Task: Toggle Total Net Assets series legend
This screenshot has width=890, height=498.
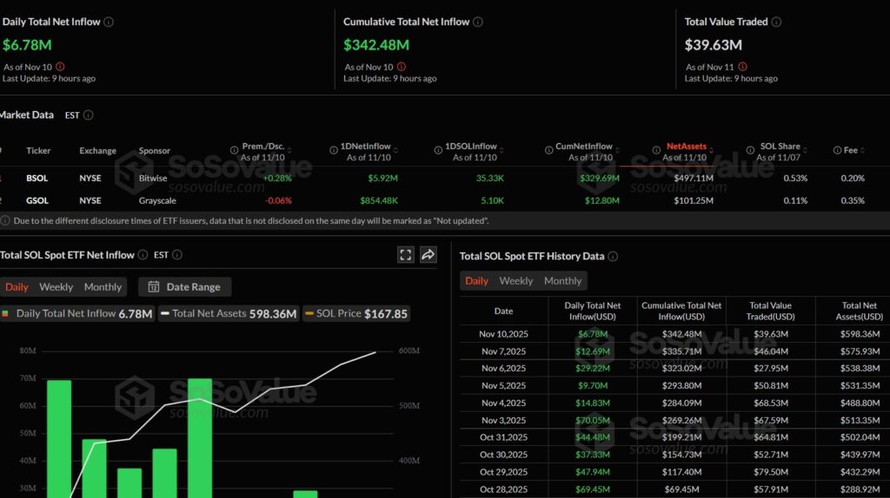Action: [229, 313]
